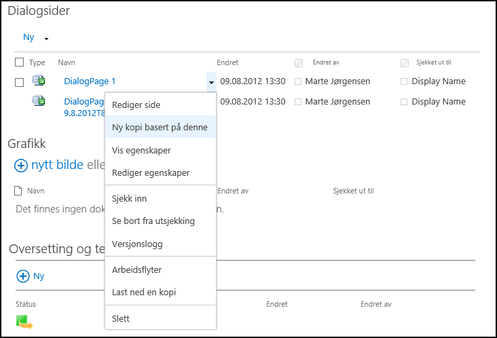Click the Status column header

coord(26,304)
